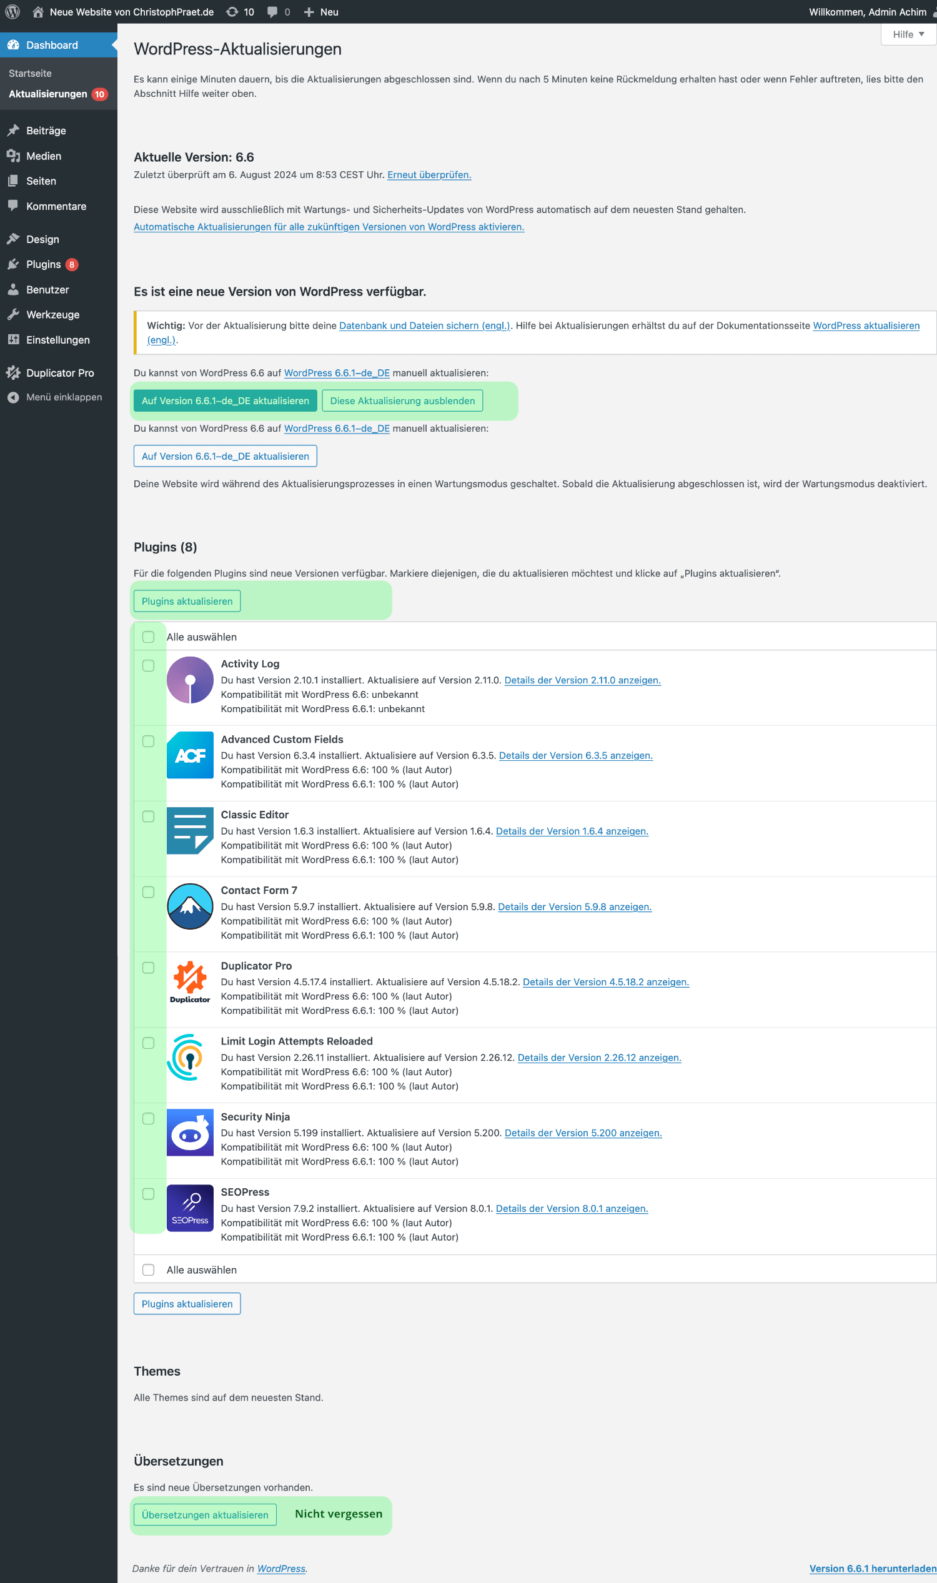Click the Security Ninja plugin icon

tap(190, 1133)
